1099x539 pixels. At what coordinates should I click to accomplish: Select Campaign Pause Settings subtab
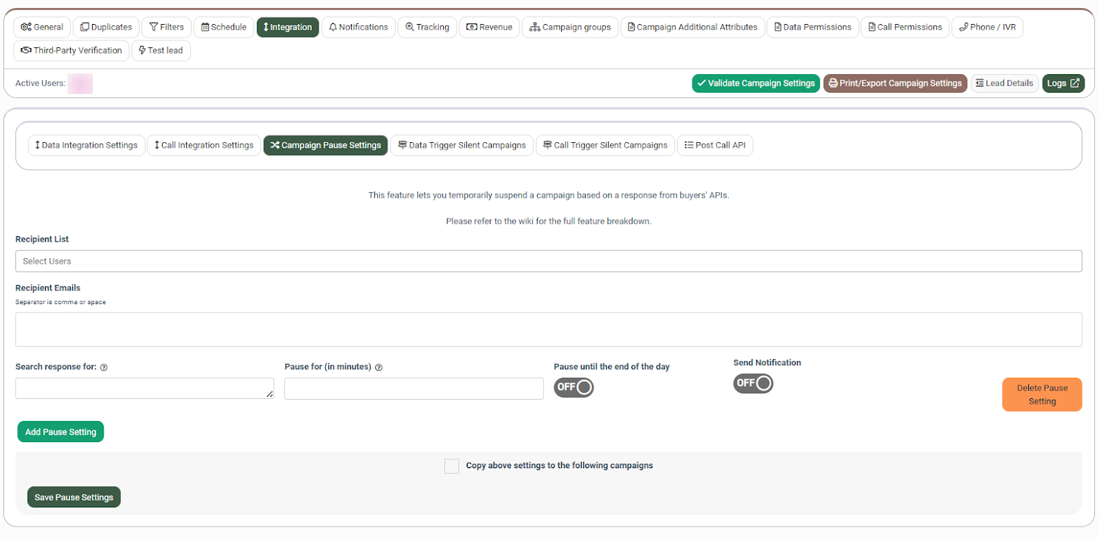pos(326,146)
